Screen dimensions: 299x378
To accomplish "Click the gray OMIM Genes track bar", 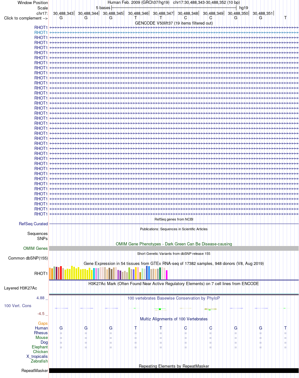I will (174, 249).
